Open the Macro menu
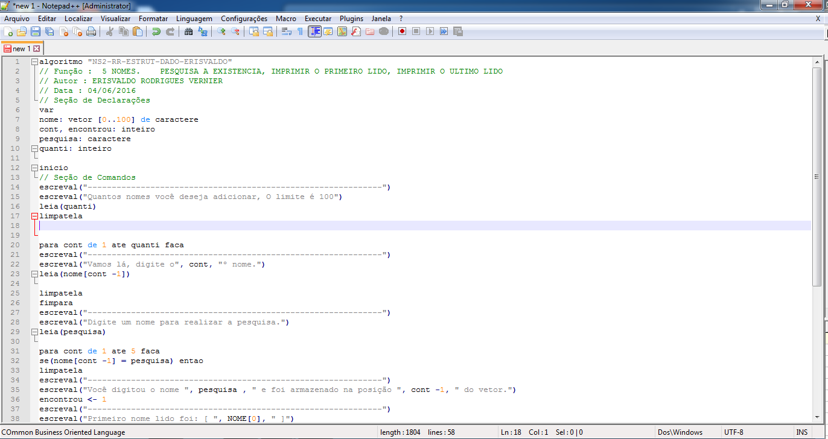This screenshot has height=439, width=828. (x=286, y=19)
